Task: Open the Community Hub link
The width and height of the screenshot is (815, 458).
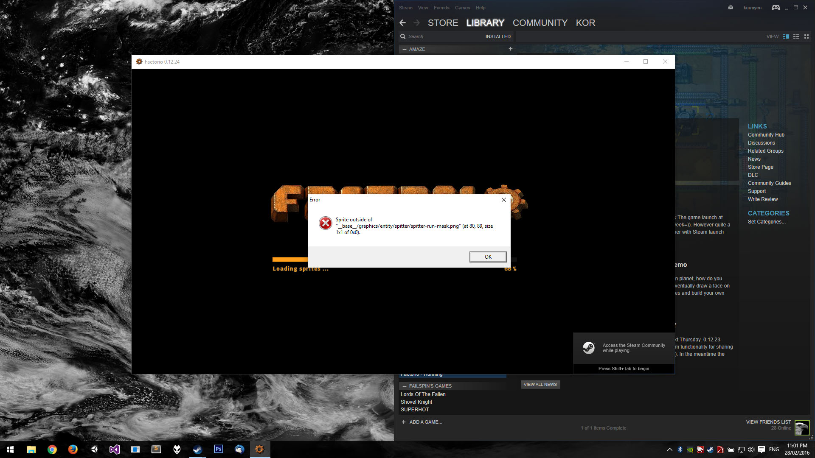Action: tap(766, 135)
